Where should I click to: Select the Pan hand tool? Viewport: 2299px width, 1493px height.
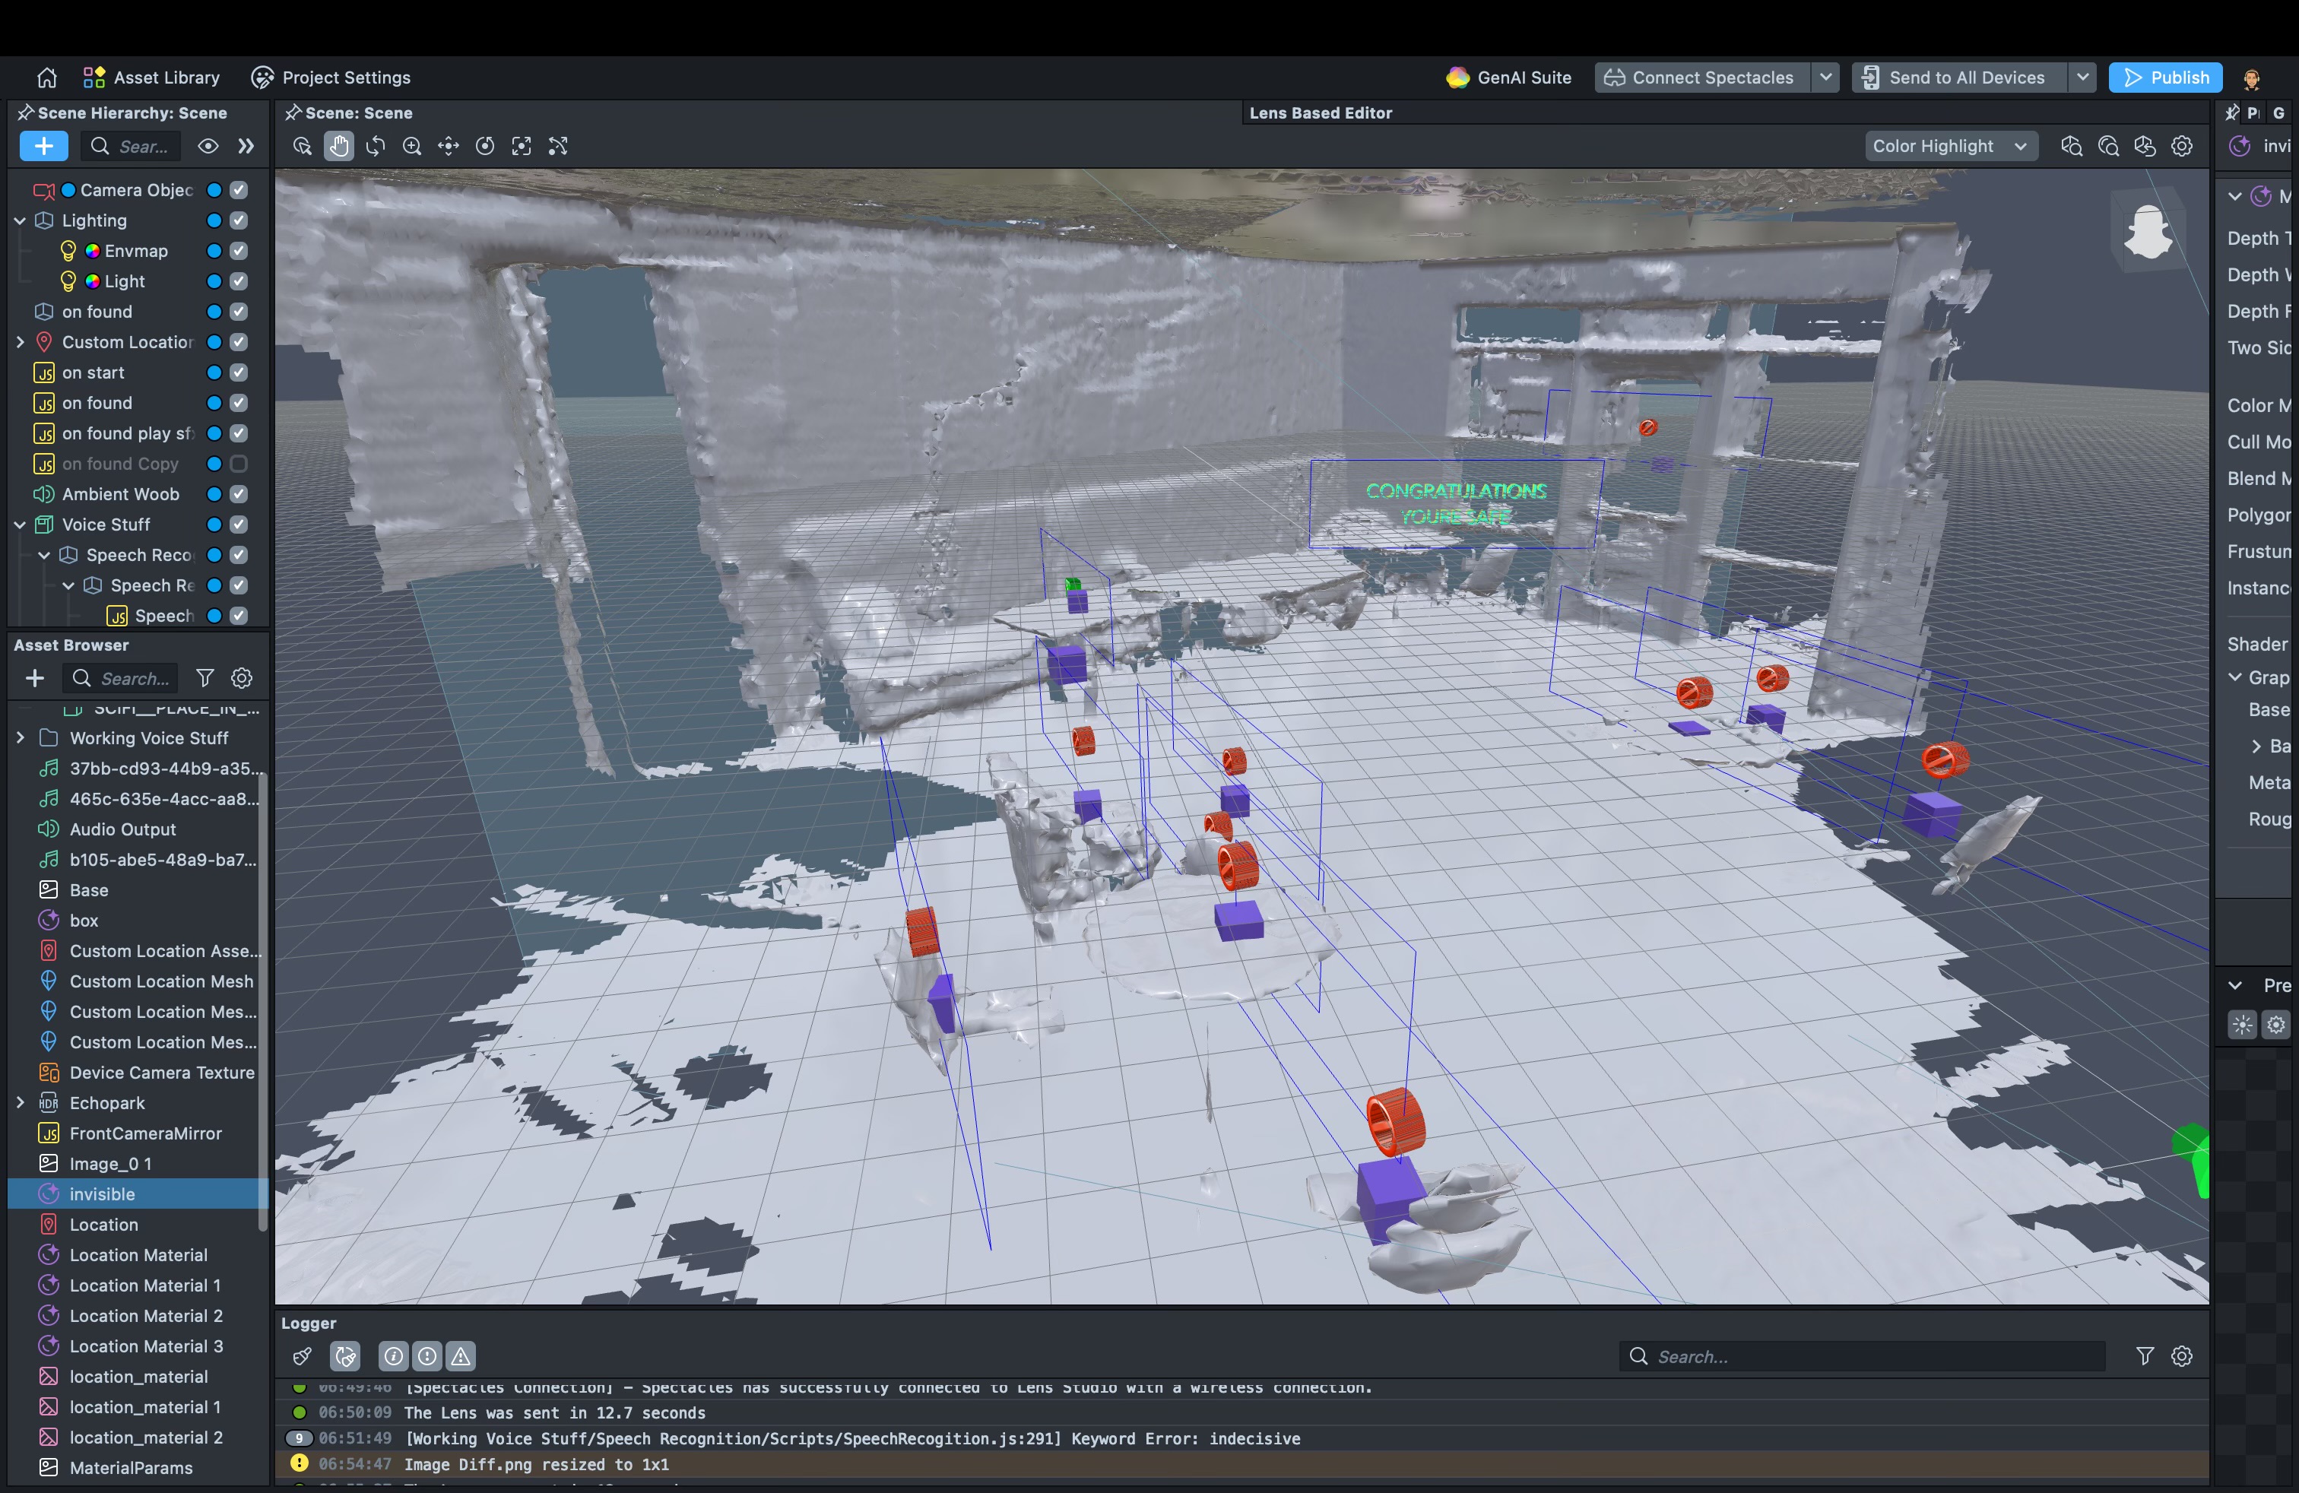click(x=338, y=146)
